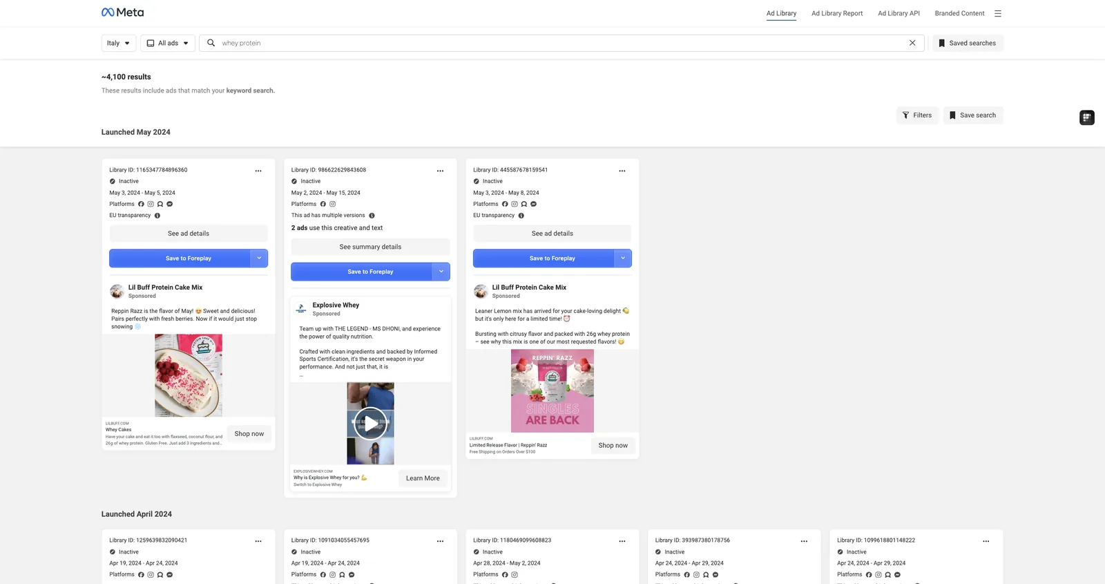1105x584 pixels.
Task: Click the Launched April 2024 heading
Action: coord(137,514)
